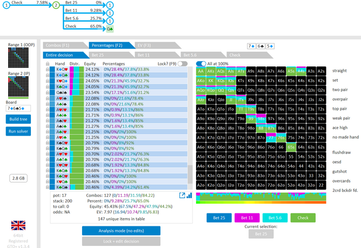Click the 22 cell in matrix
The width and height of the screenshot is (361, 248).
click(321, 185)
